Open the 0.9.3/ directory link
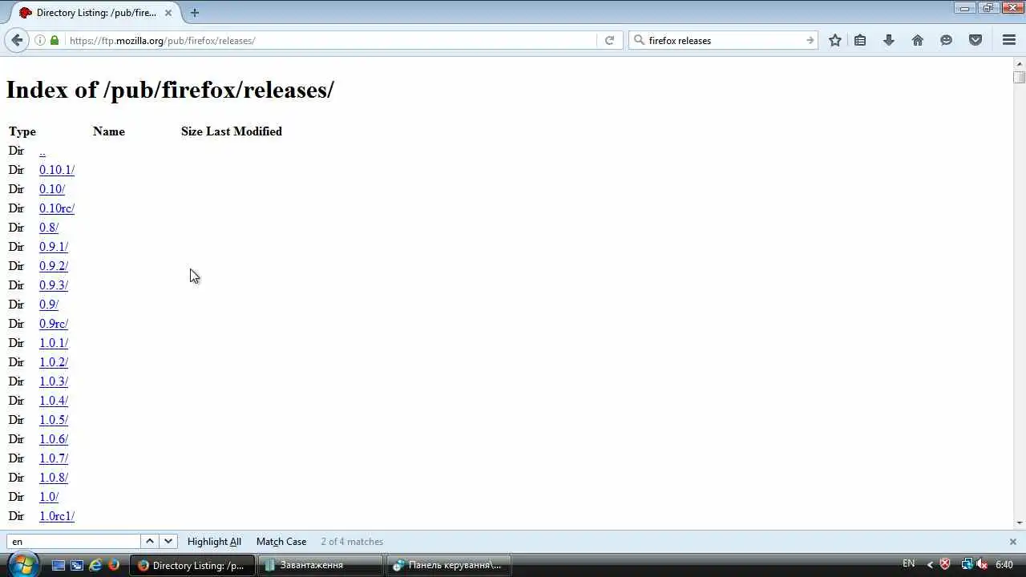This screenshot has height=577, width=1026. pos(54,285)
